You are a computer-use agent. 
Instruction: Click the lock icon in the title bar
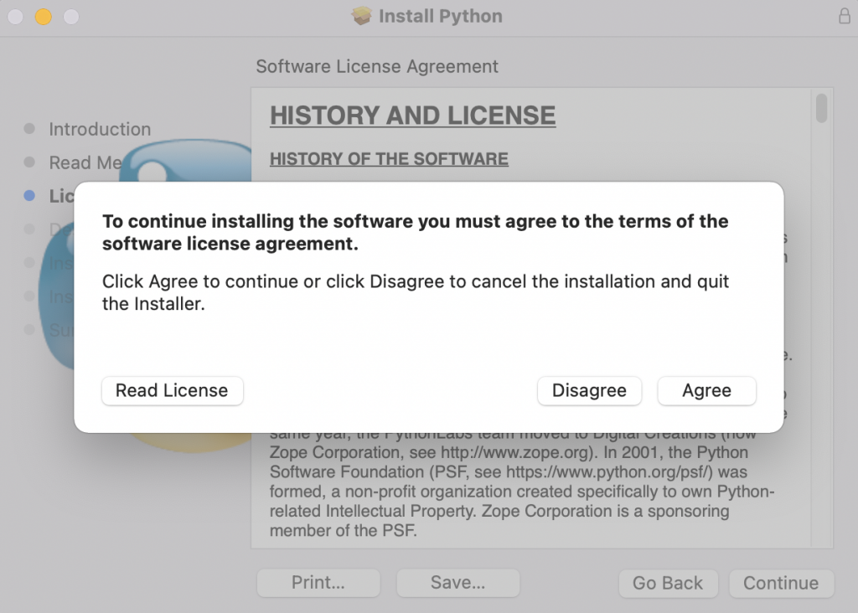[x=845, y=16]
